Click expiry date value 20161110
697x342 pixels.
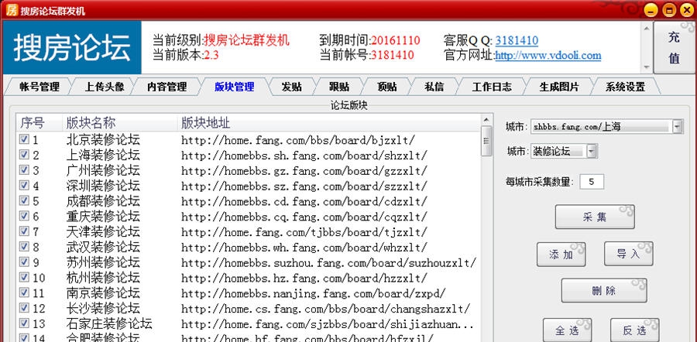coord(395,40)
